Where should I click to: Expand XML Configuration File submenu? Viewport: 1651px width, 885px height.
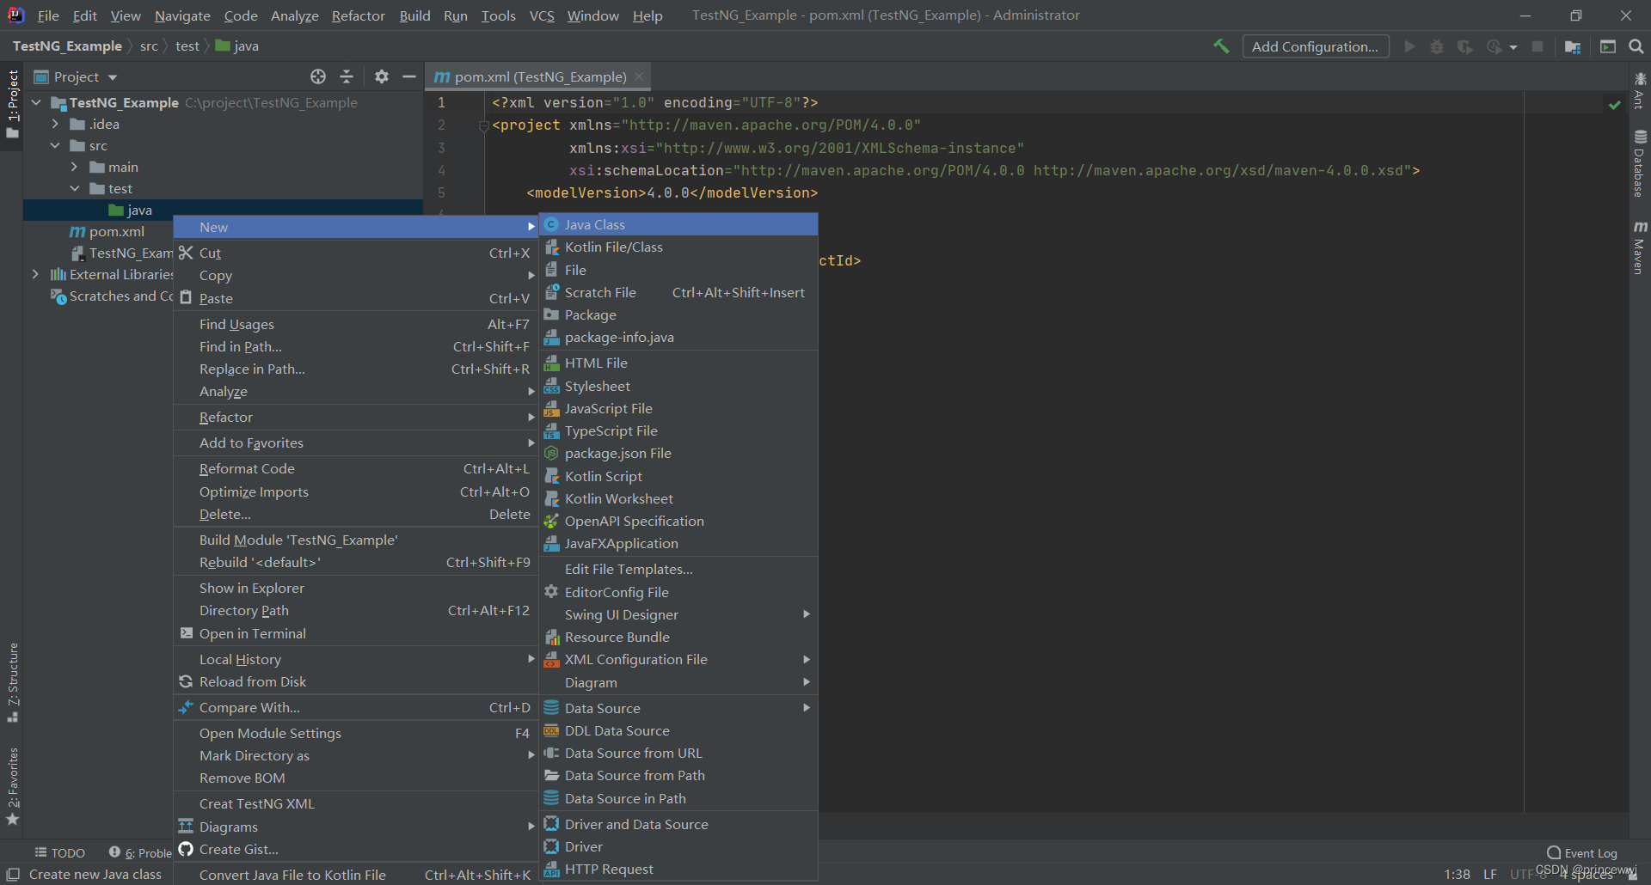(x=678, y=659)
